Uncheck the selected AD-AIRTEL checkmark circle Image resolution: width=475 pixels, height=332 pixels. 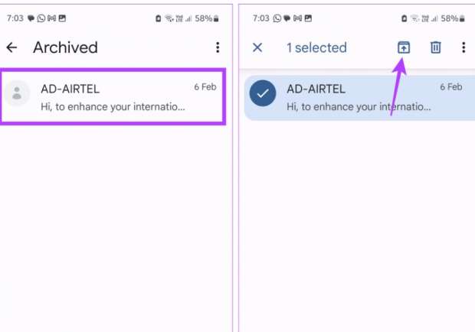pos(263,93)
